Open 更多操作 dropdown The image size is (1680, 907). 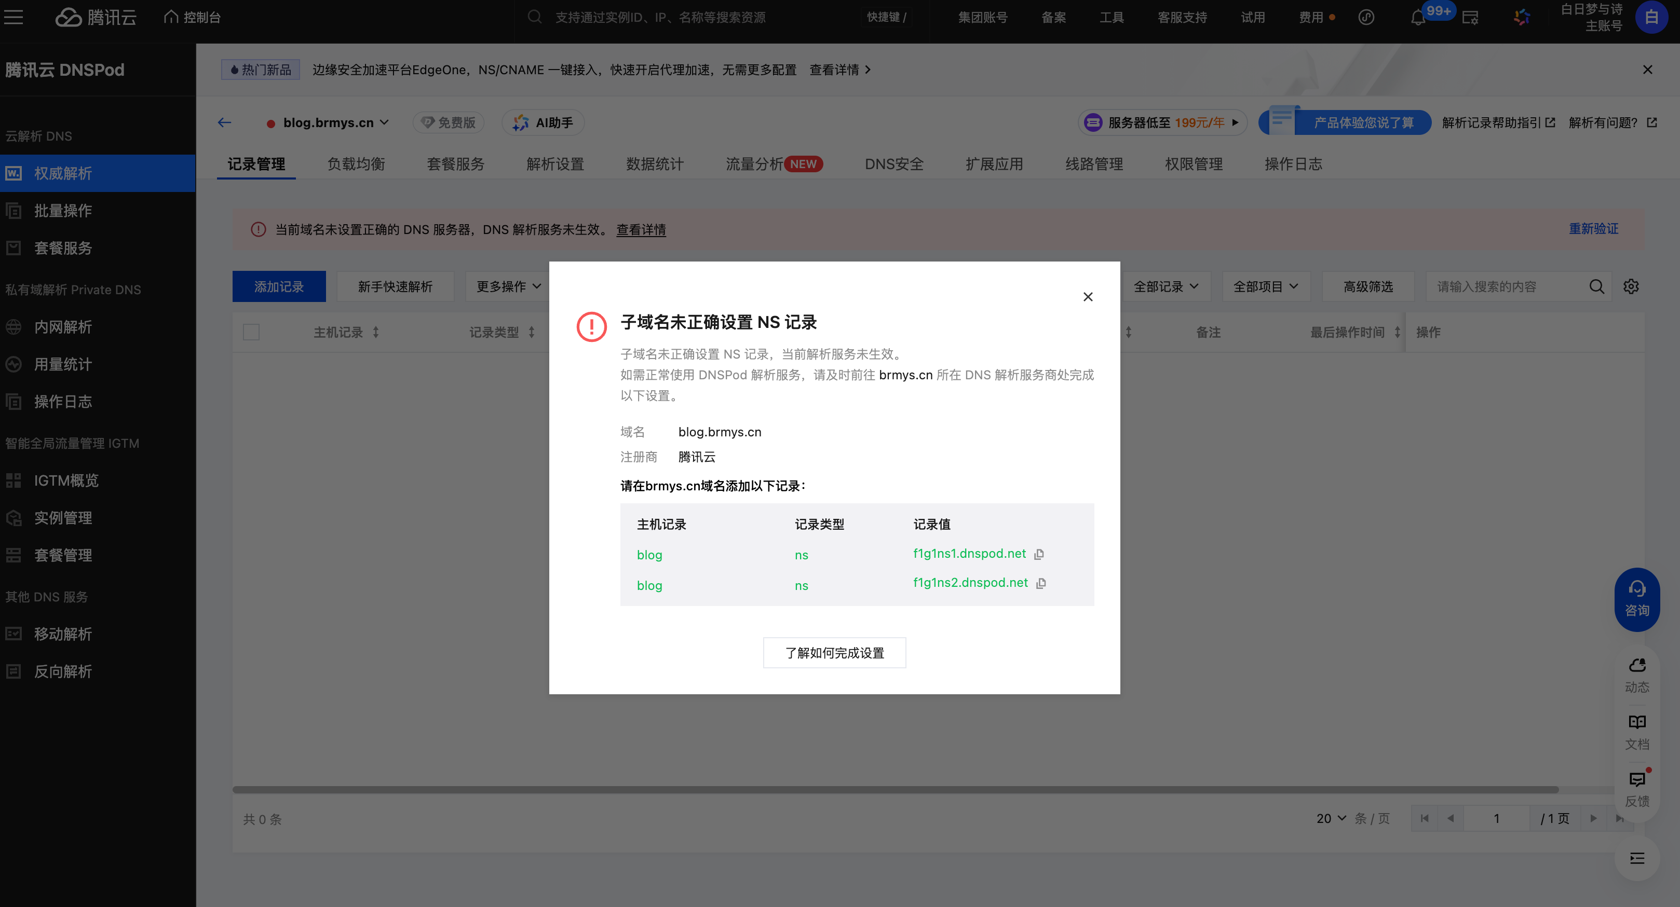pos(508,286)
